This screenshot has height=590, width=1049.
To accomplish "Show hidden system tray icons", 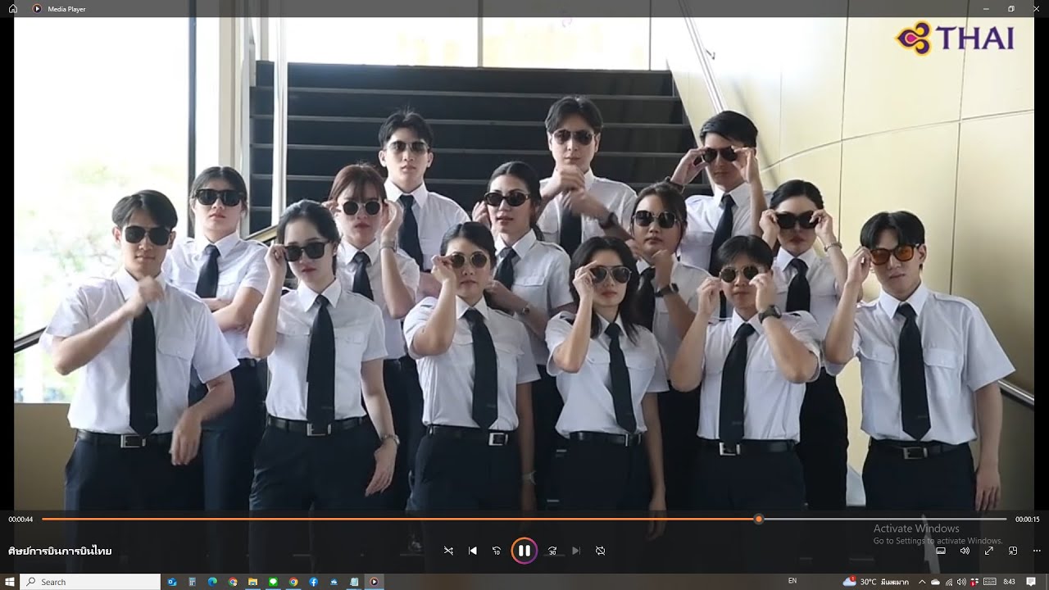I will point(922,582).
